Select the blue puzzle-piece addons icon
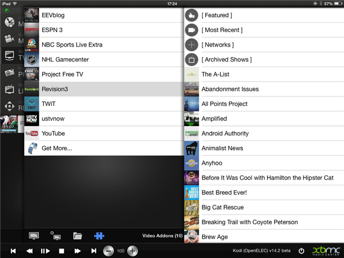This screenshot has height=258, width=344. coord(99,236)
